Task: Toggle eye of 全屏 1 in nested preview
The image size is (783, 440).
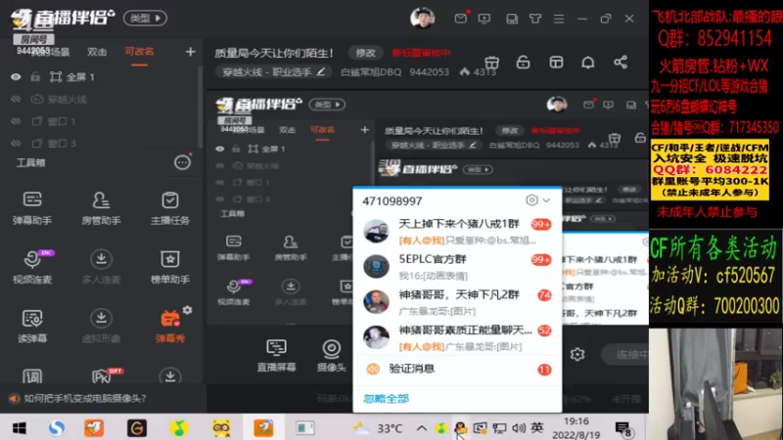Action: [x=220, y=149]
